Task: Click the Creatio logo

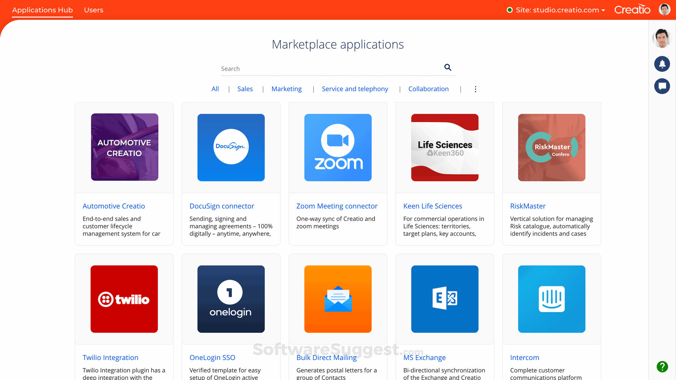Action: 632,9
